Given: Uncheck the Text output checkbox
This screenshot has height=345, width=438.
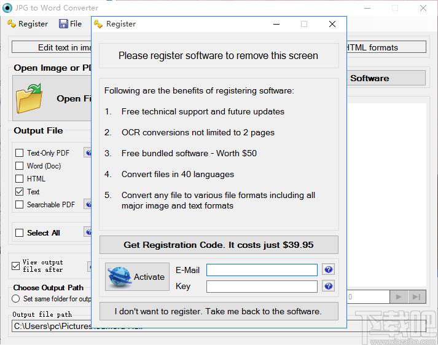Looking at the screenshot, I should click(19, 191).
